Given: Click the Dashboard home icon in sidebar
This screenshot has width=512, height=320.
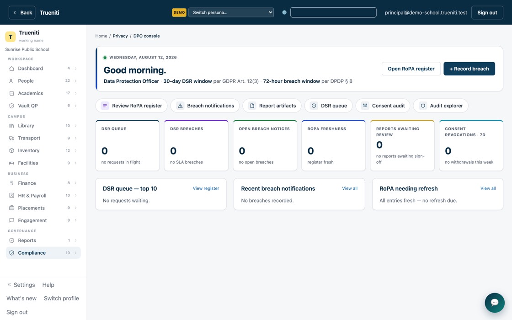Looking at the screenshot, I should pyautogui.click(x=12, y=69).
